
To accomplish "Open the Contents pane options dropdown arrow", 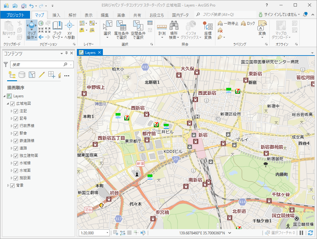I will (x=62, y=53).
